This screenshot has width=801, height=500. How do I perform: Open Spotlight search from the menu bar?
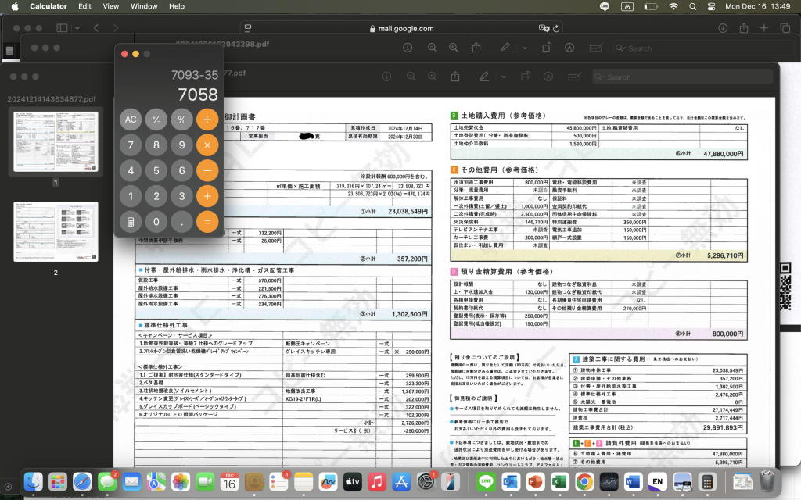pos(693,6)
